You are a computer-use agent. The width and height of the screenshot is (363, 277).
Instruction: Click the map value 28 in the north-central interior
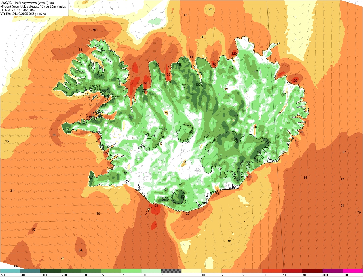[167, 114]
